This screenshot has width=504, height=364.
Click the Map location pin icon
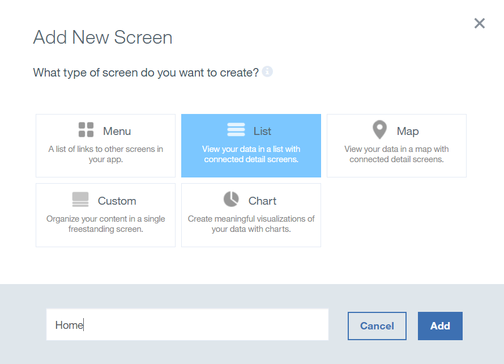tap(379, 130)
